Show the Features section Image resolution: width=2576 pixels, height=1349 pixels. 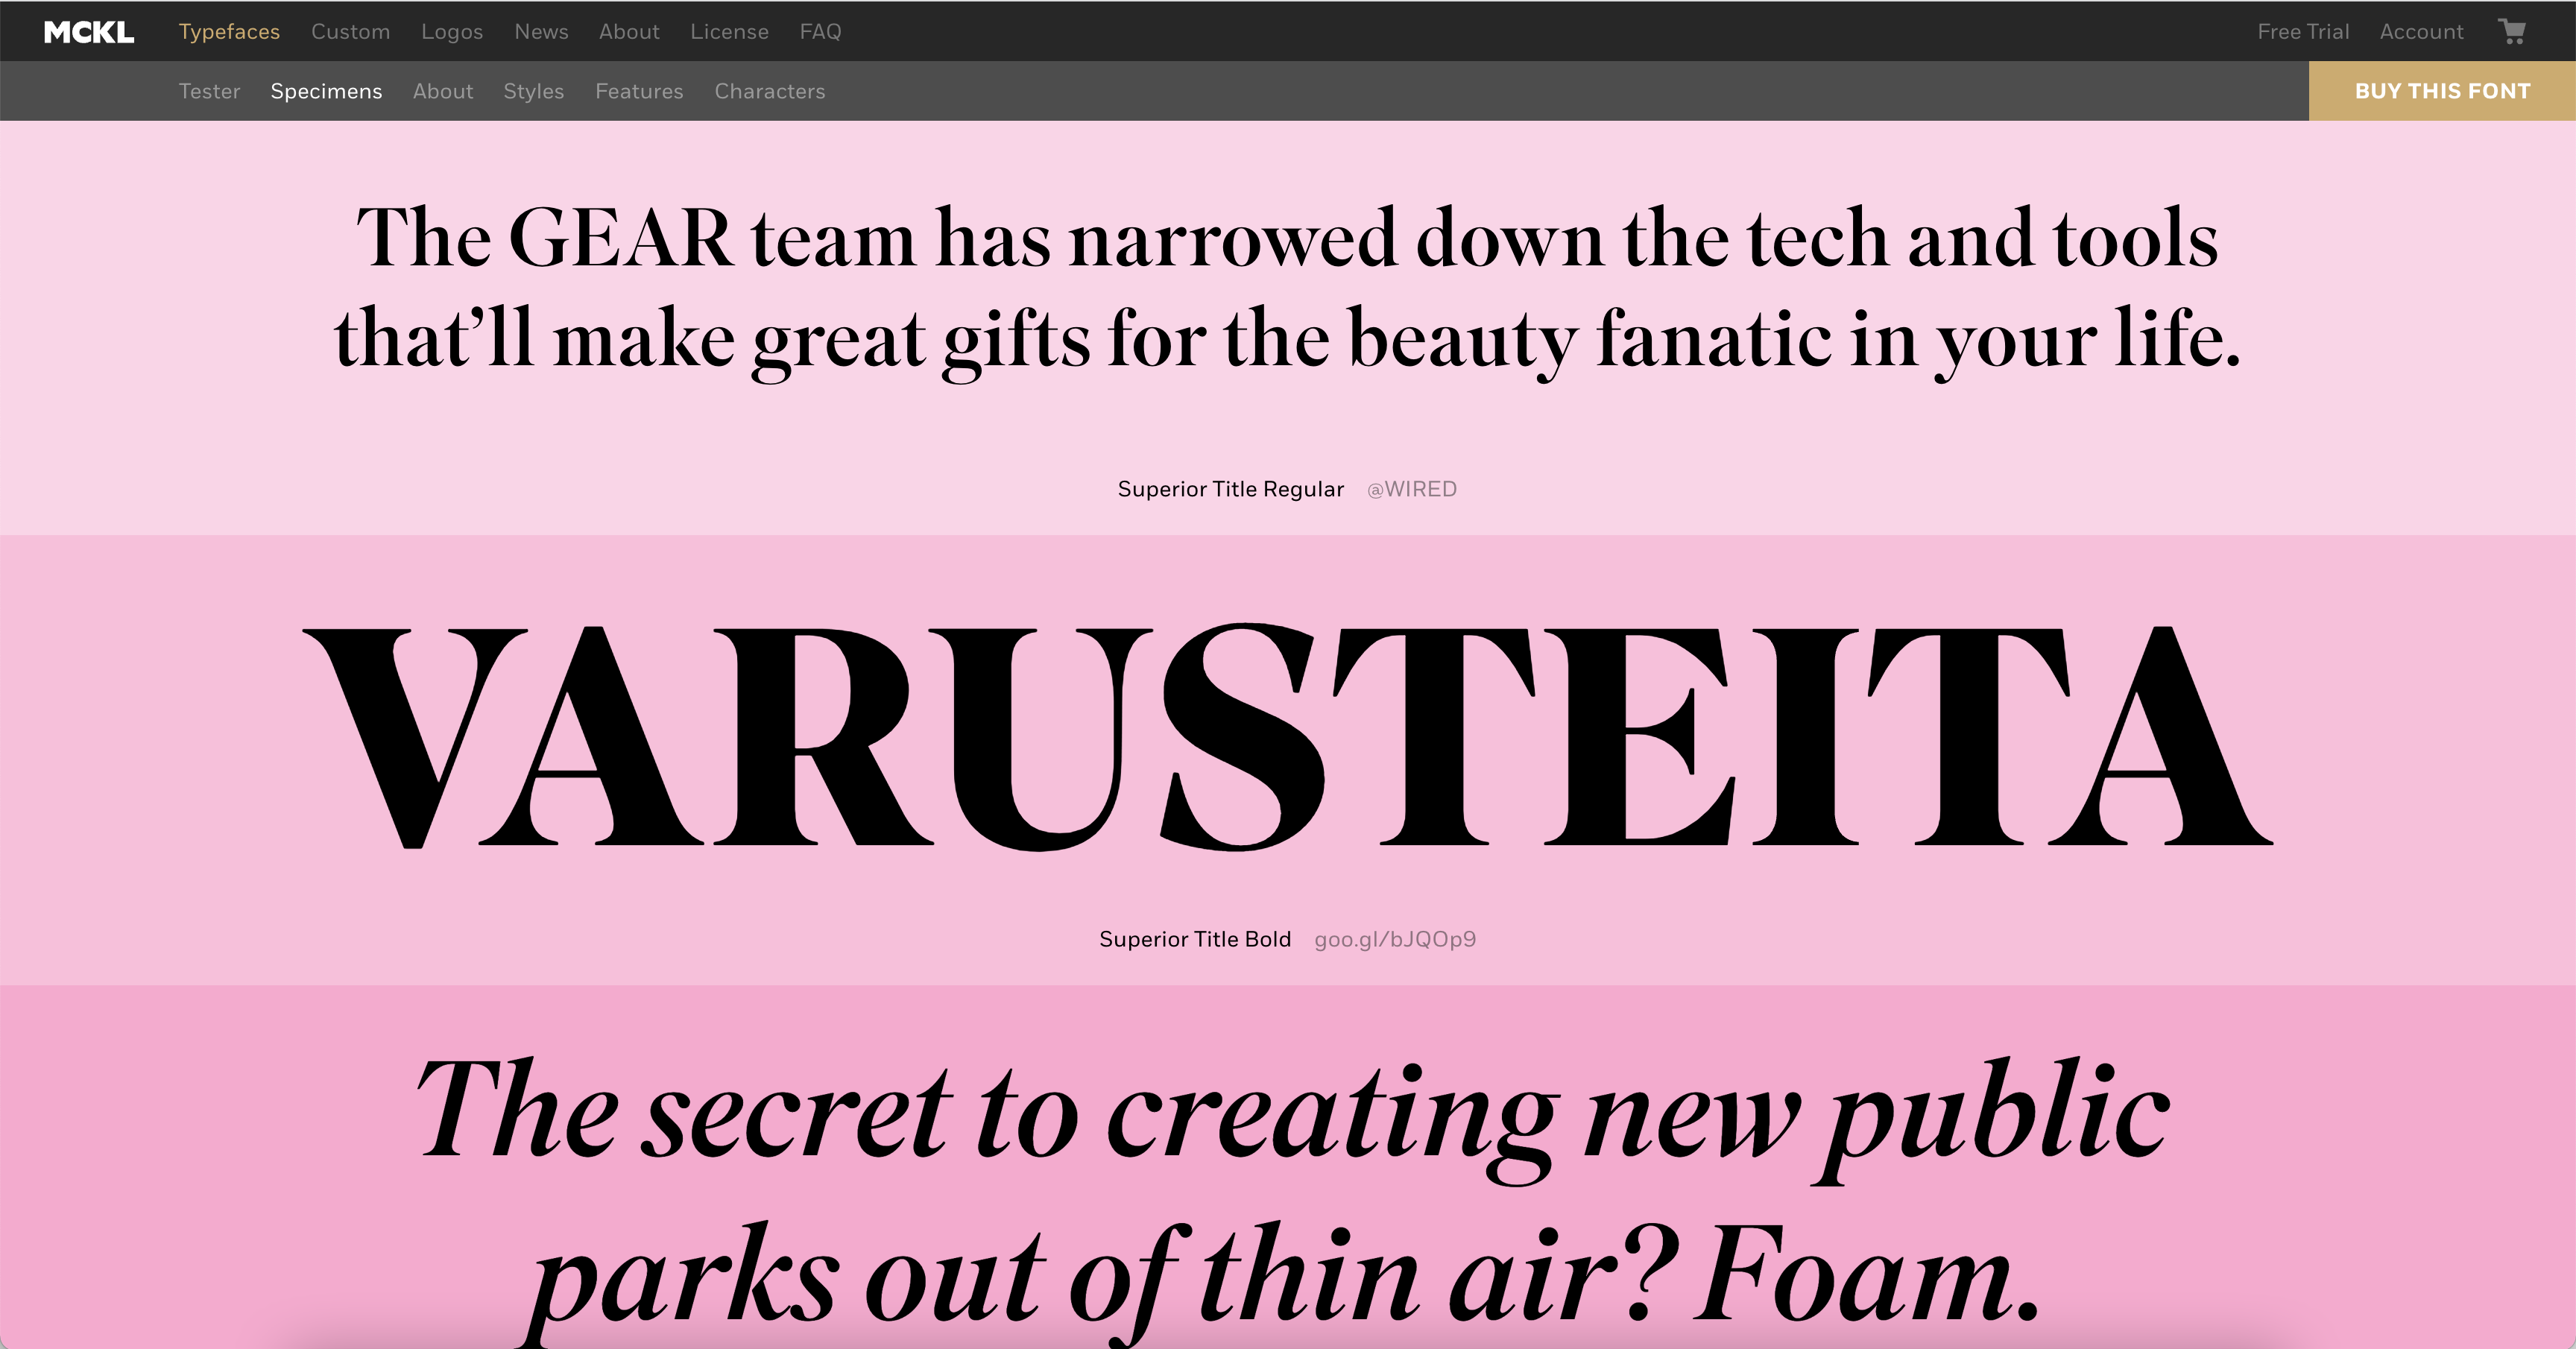point(639,91)
